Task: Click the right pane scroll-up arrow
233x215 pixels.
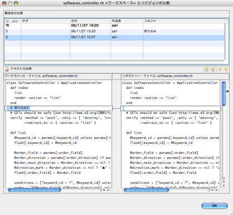Action: pyautogui.click(x=224, y=182)
